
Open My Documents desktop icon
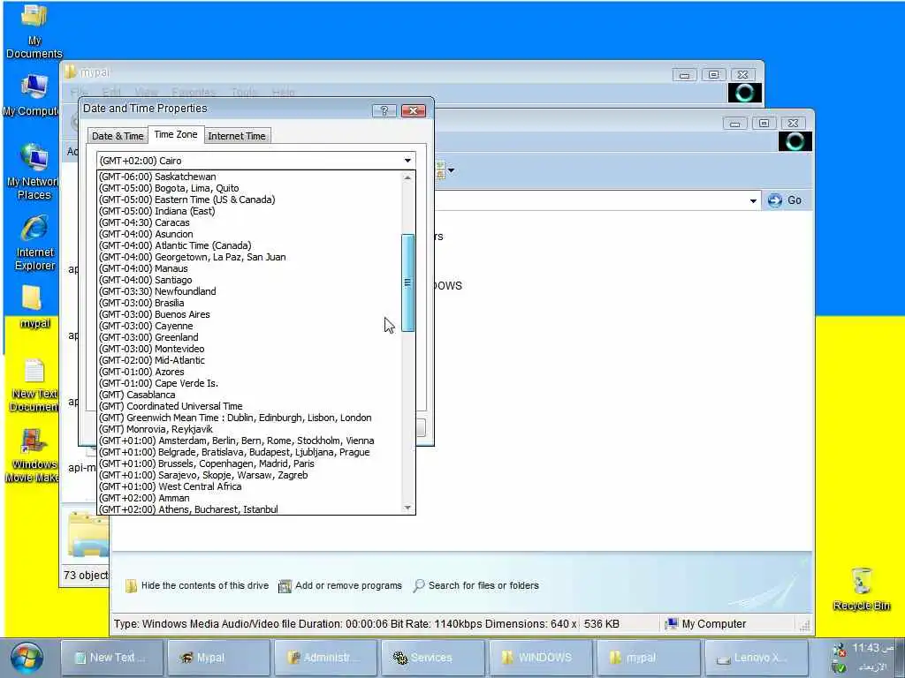click(x=34, y=32)
